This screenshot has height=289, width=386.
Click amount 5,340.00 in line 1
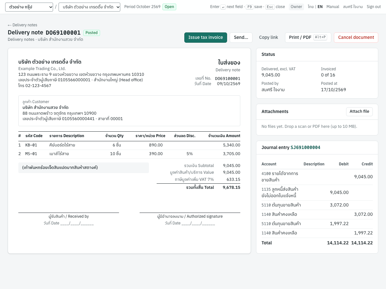232,145
